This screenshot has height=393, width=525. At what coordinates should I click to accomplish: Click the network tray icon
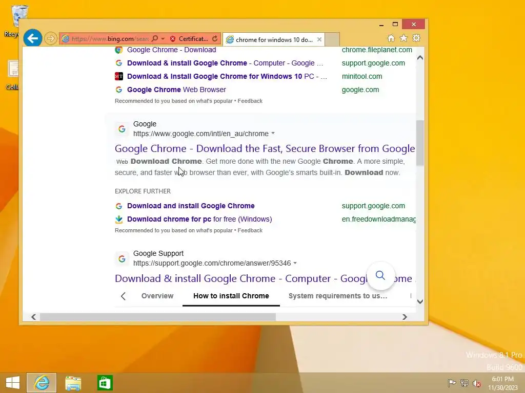tap(465, 383)
